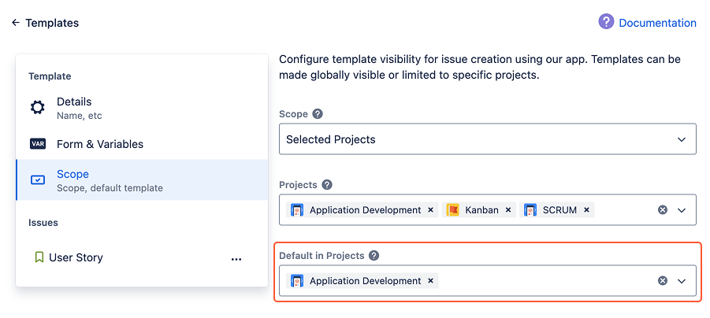The width and height of the screenshot is (710, 318).
Task: Clear all in Default in Projects field
Action: click(663, 281)
